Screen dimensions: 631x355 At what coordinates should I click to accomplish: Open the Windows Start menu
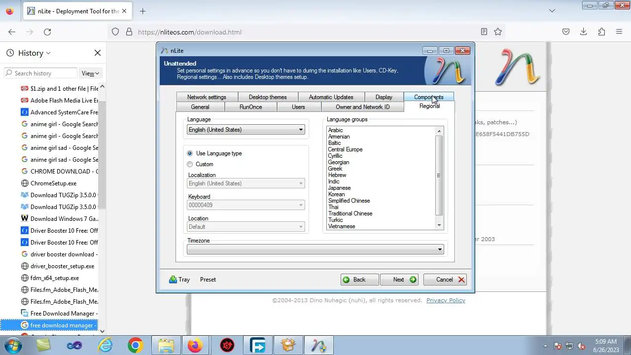(13, 346)
